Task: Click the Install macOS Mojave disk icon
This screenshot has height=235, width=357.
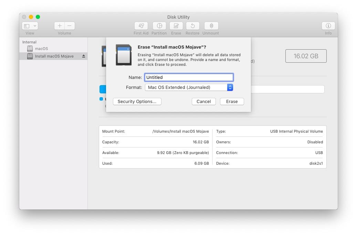Action: pos(30,56)
